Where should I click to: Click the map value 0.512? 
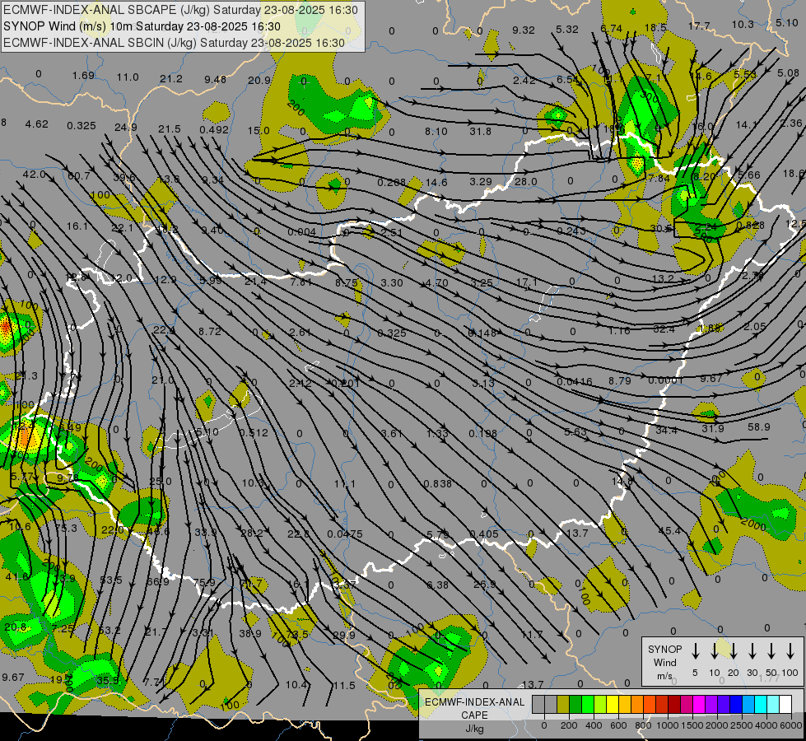click(254, 432)
